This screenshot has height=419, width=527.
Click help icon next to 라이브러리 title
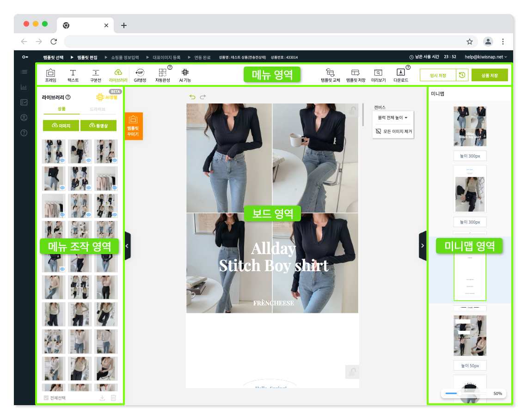(x=68, y=97)
